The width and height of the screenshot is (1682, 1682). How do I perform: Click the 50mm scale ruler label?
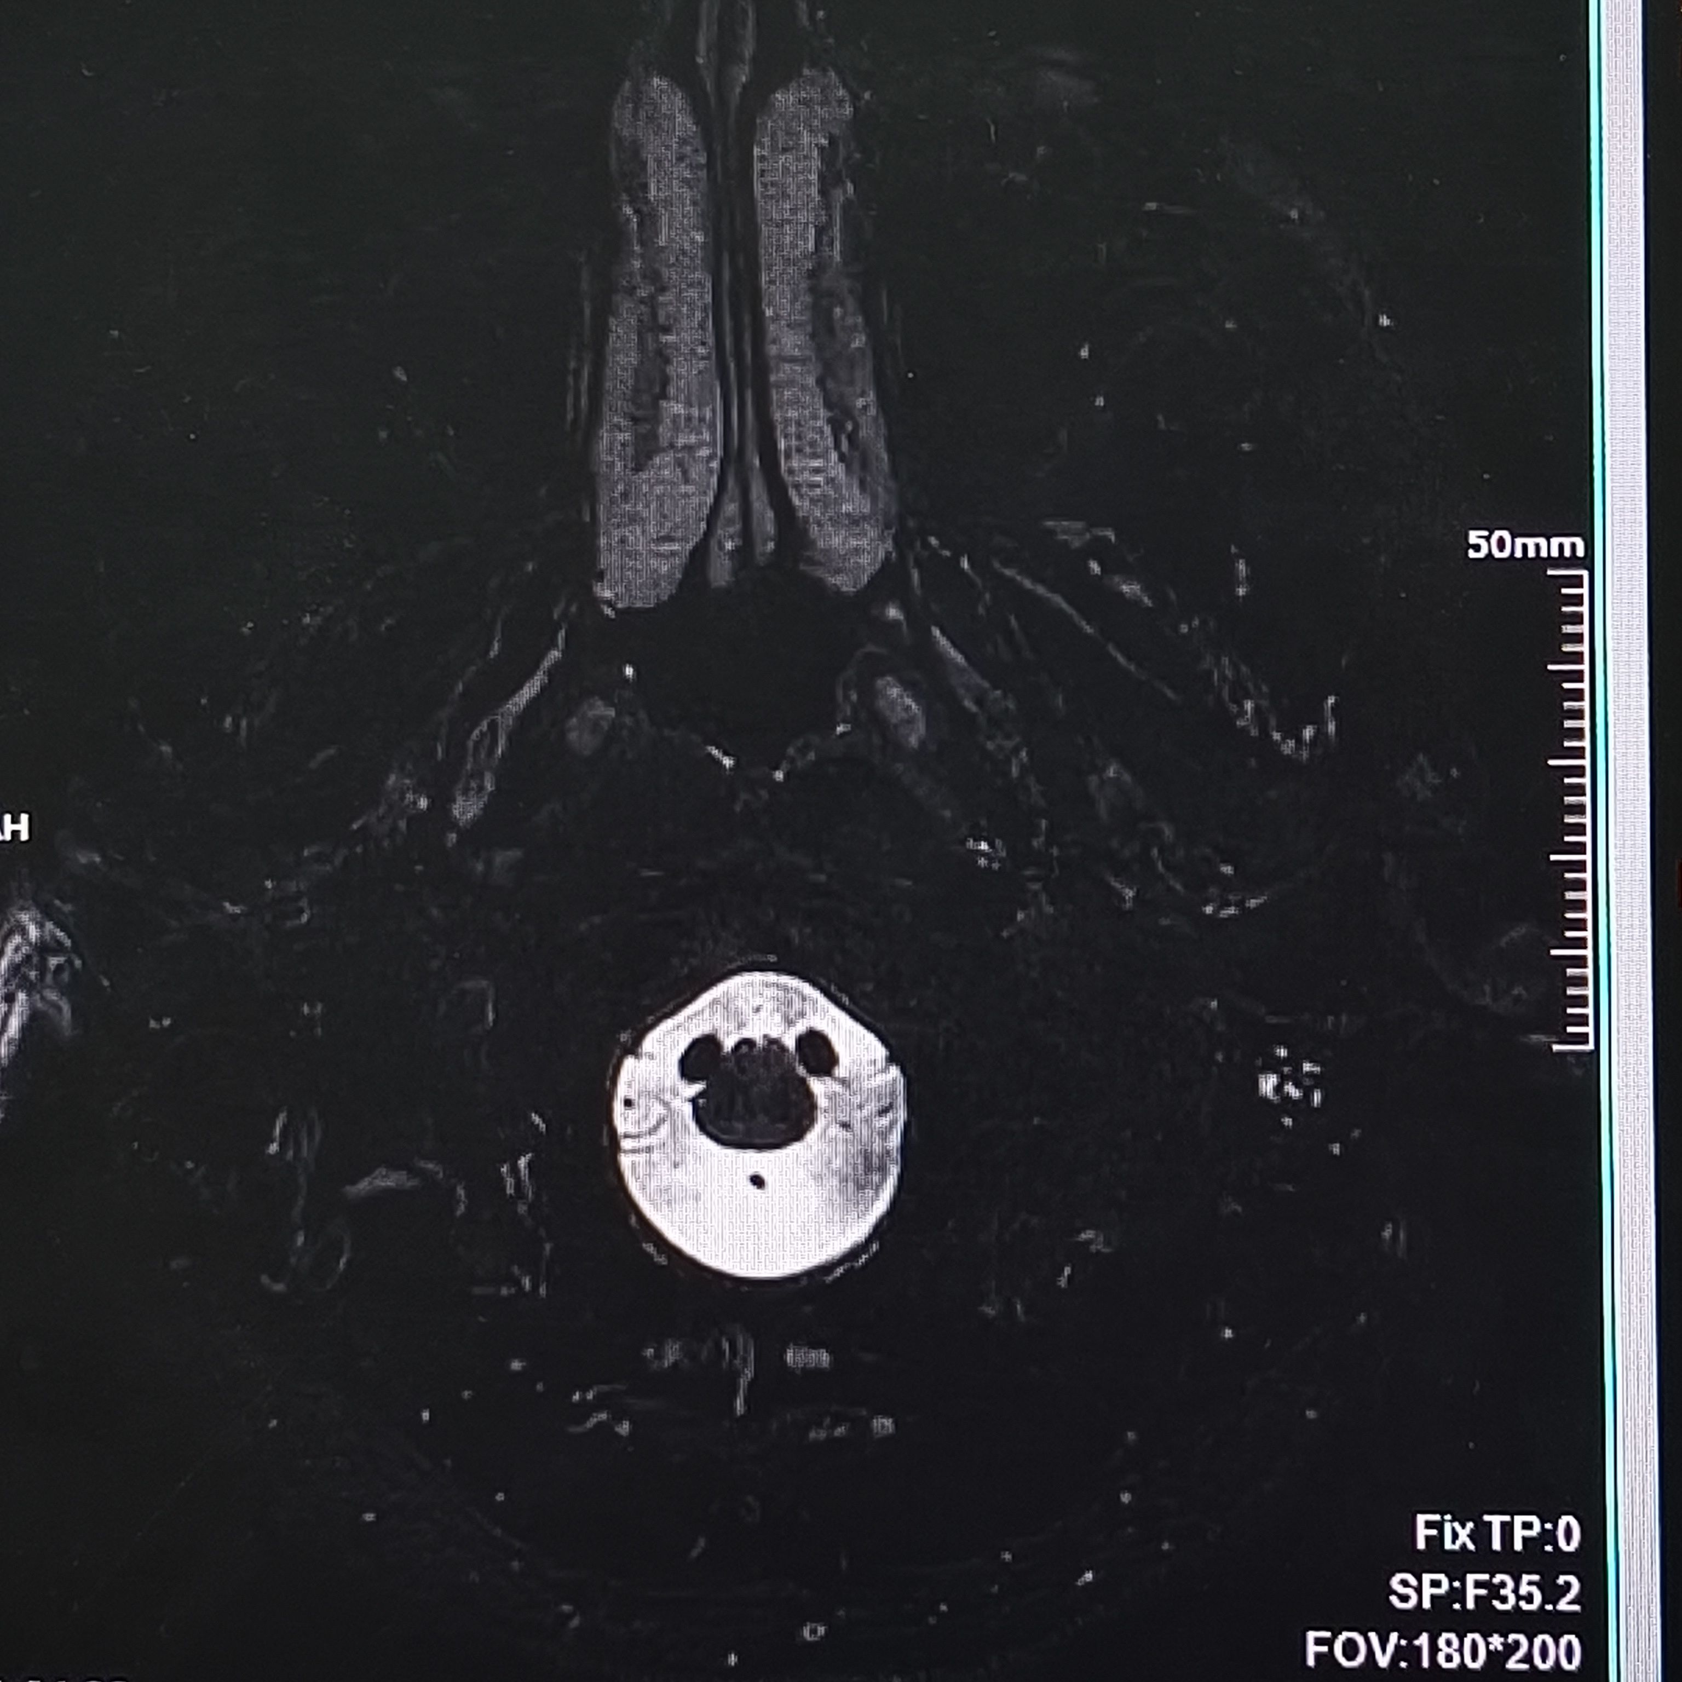(x=1525, y=546)
